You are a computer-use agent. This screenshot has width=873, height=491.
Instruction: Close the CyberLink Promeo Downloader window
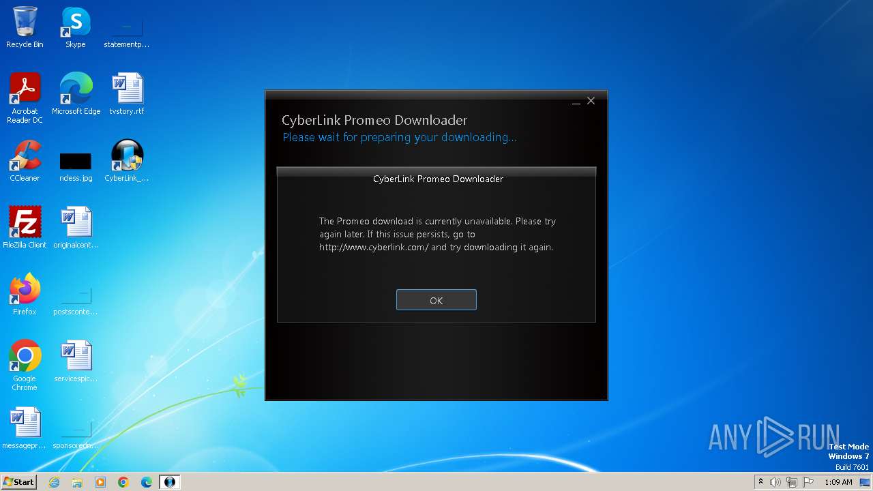click(x=591, y=101)
